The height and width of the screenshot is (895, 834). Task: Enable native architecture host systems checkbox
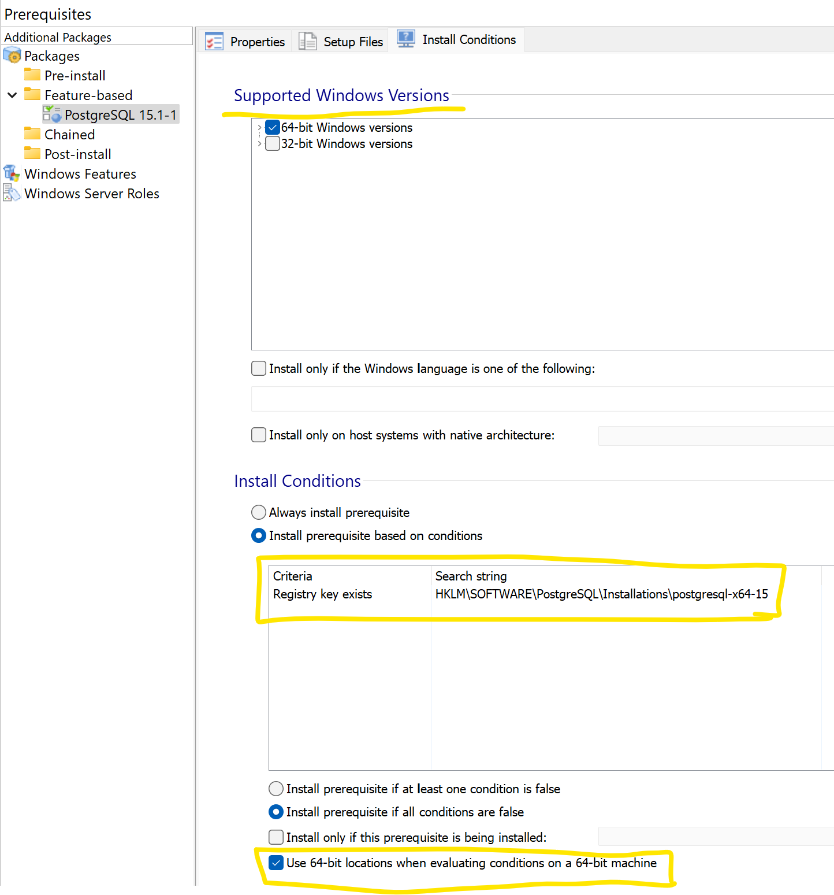(x=259, y=435)
